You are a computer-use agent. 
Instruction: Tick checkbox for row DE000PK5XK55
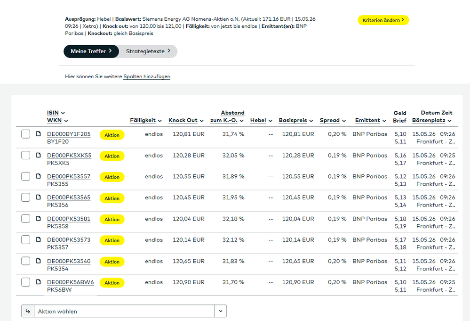[x=26, y=155]
